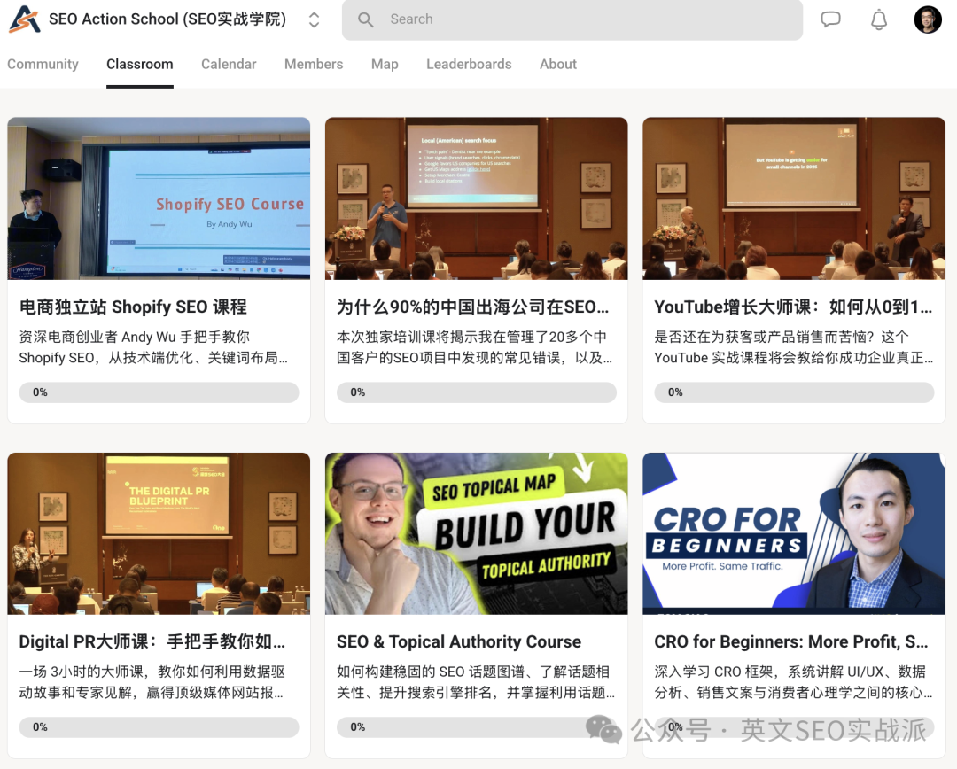
Task: Click the 深入学习 CRO 框架 description text
Action: (793, 682)
